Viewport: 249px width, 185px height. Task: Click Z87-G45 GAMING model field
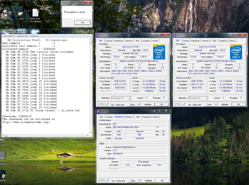(x=130, y=127)
